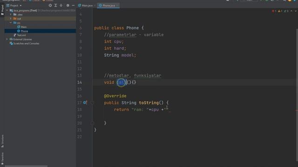Image resolution: width=298 pixels, height=167 pixels.
Task: Click the red error stripe mark by line 18
Action: [x=297, y=110]
